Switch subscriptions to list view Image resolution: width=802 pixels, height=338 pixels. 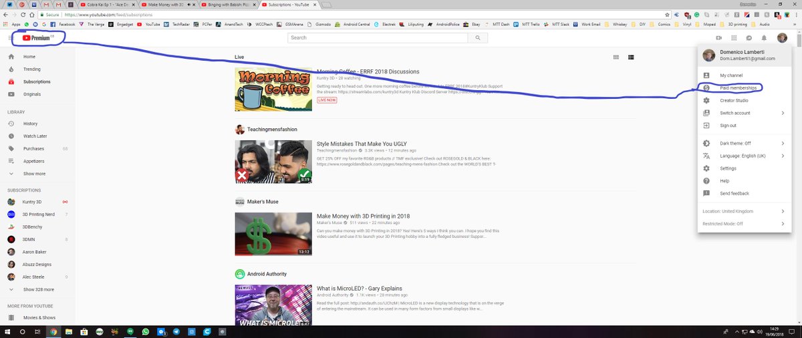(x=631, y=57)
